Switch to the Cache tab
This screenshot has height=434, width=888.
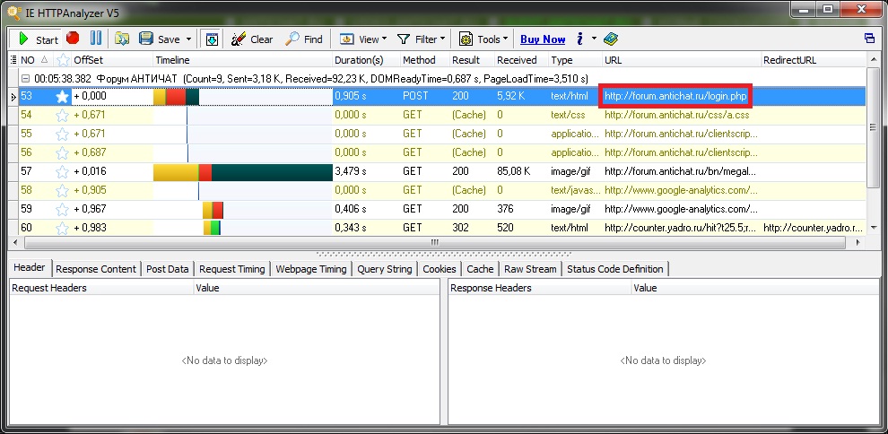pos(480,269)
